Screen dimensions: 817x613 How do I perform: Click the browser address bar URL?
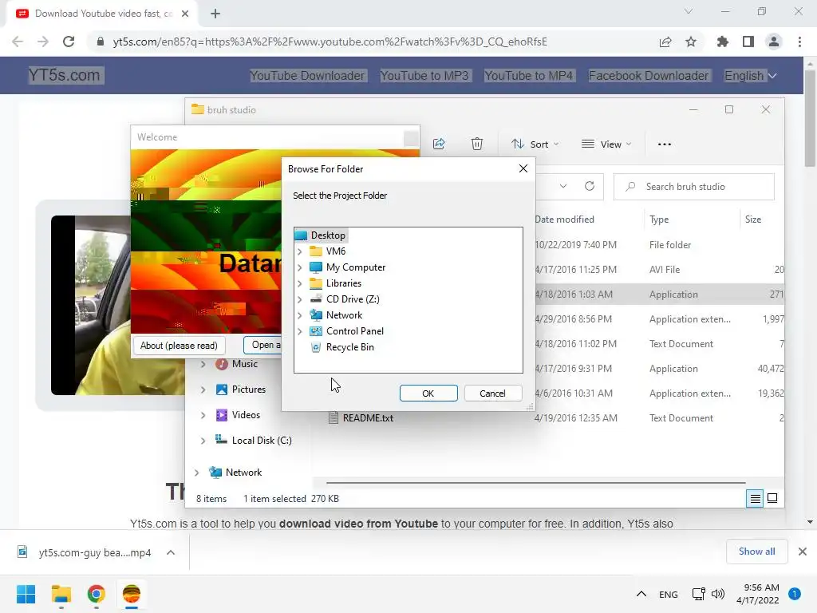(330, 42)
